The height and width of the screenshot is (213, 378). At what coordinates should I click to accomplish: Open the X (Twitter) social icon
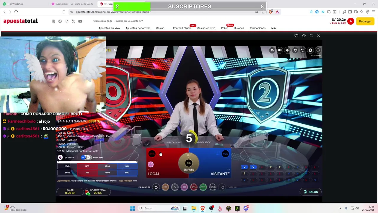coord(73,21)
